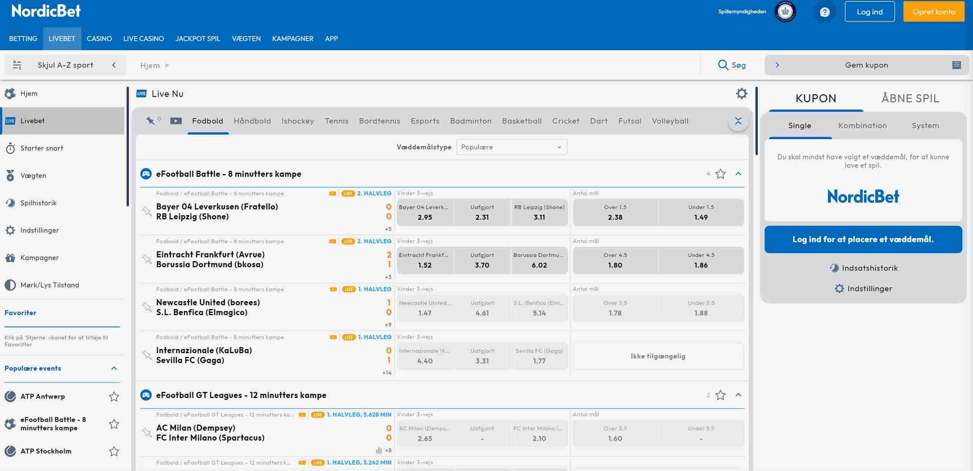The height and width of the screenshot is (471, 973).
Task: Click the eFootball GT Leagues gamepad icon
Action: (146, 395)
